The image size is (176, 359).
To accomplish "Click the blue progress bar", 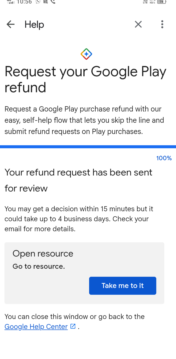I will pos(88,147).
